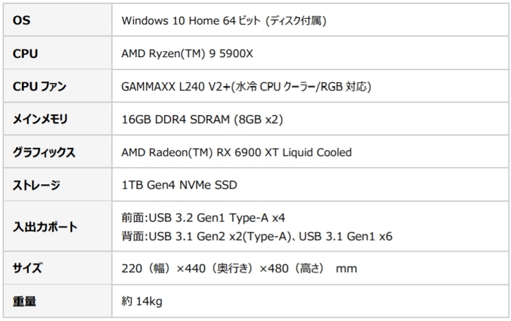Click the OS row label

(21, 21)
